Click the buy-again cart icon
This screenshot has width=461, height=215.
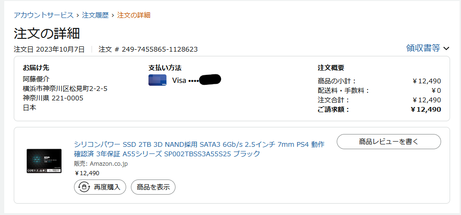coord(83,187)
